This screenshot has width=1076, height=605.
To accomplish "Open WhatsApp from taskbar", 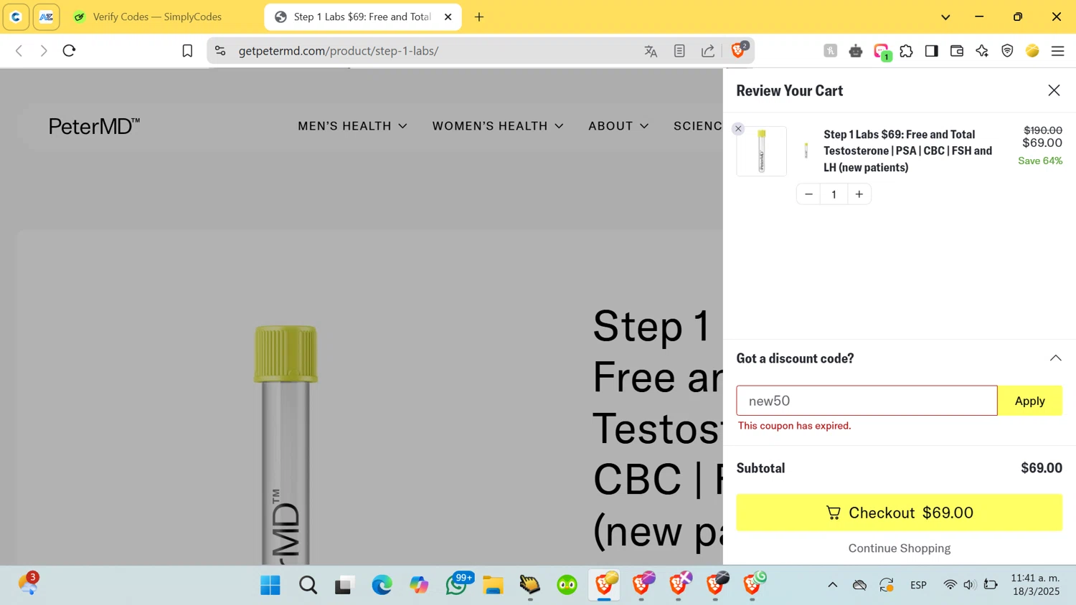I will pyautogui.click(x=457, y=585).
